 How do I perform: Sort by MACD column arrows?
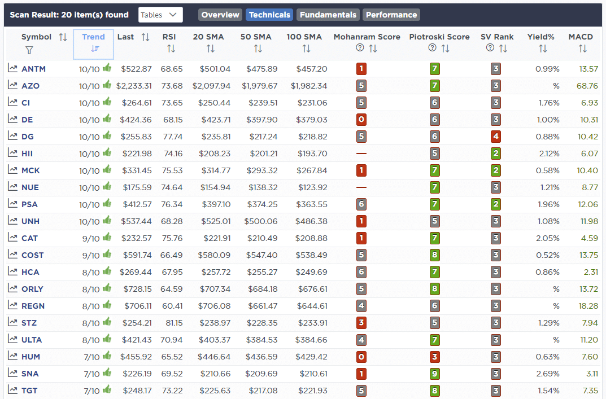(582, 49)
